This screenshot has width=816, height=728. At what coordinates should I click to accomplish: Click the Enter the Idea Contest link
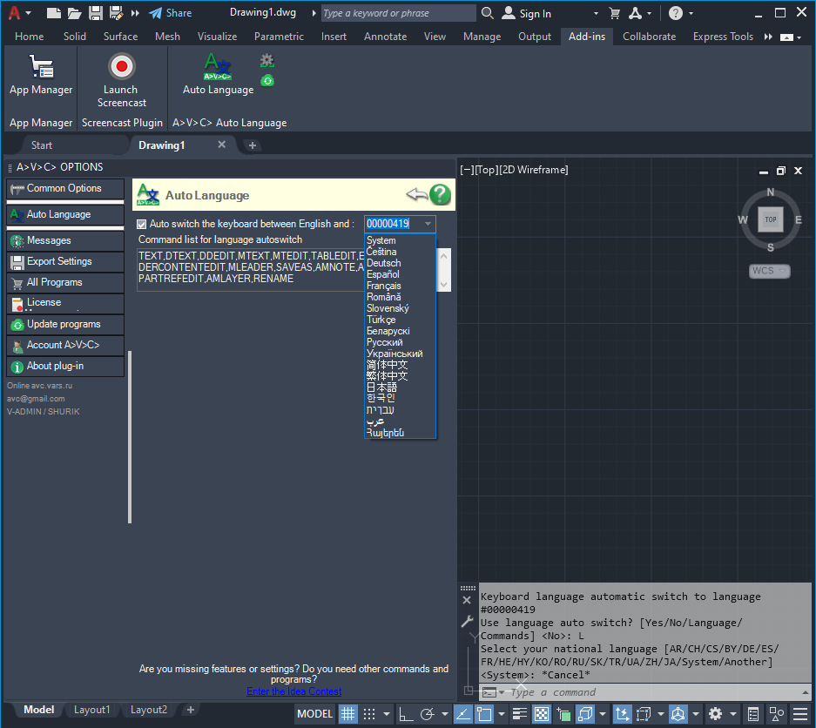point(294,691)
